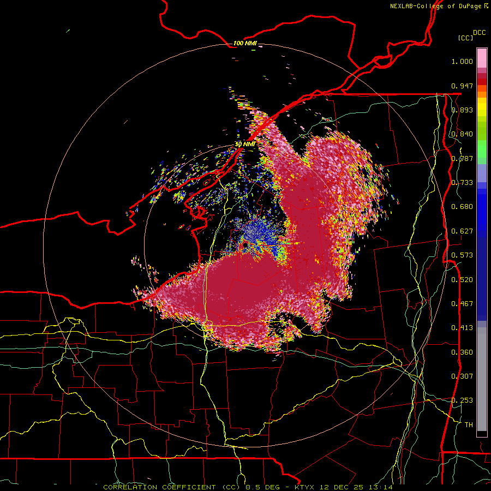Select the 0.680 scale value
491x491 pixels.
coord(462,207)
